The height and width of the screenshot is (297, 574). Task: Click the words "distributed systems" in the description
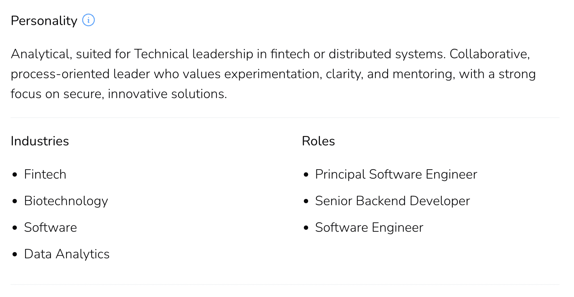tap(386, 54)
